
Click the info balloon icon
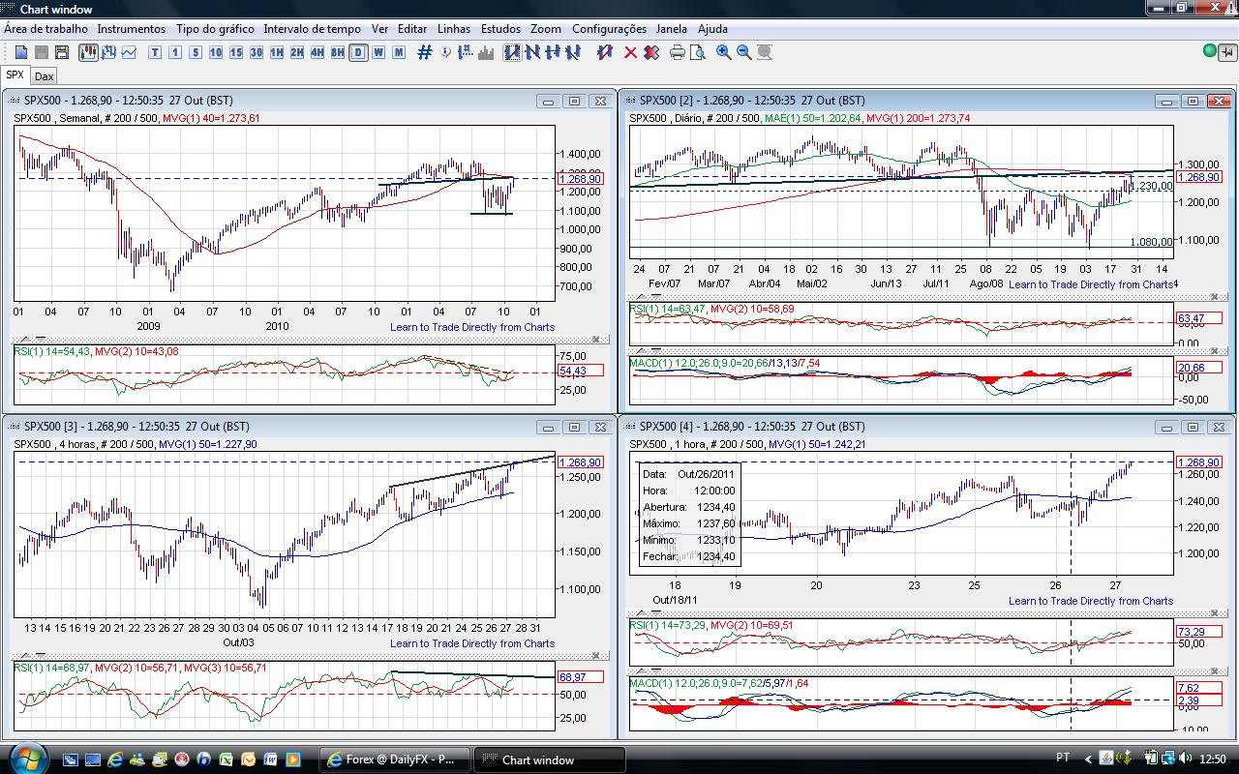pos(445,52)
